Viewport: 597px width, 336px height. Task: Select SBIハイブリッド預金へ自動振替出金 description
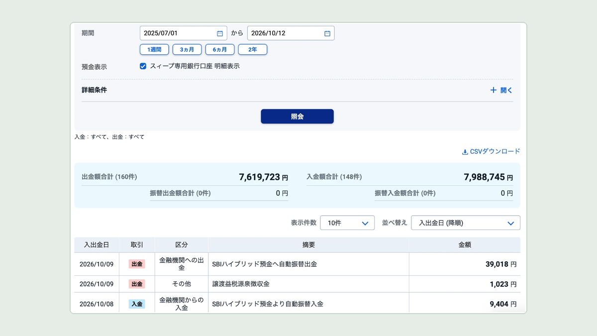pos(265,264)
